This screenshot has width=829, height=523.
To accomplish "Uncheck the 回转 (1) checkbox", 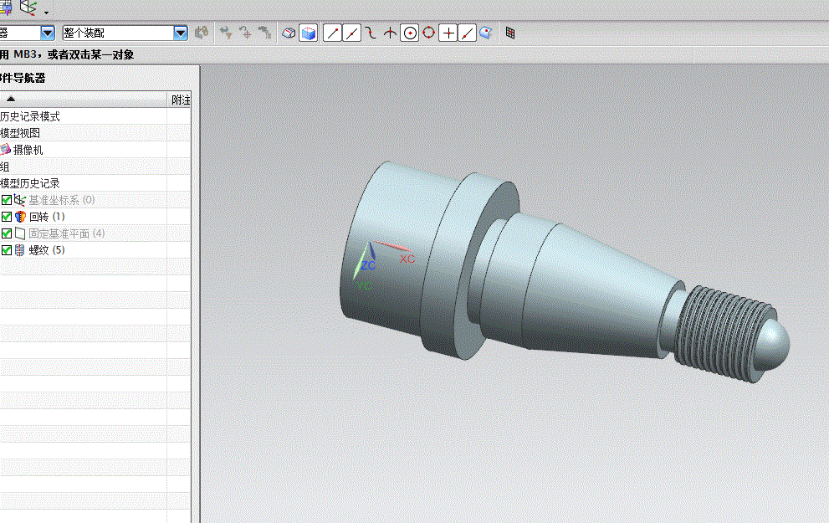I will (x=7, y=217).
